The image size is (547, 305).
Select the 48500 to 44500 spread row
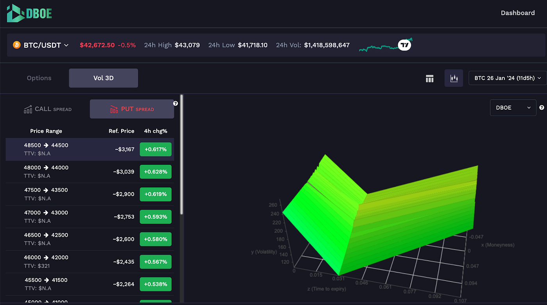click(89, 149)
